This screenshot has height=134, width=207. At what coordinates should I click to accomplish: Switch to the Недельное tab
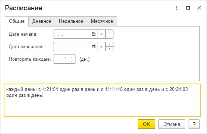71,21
